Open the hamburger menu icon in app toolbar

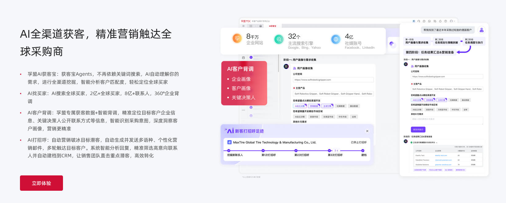(243, 26)
